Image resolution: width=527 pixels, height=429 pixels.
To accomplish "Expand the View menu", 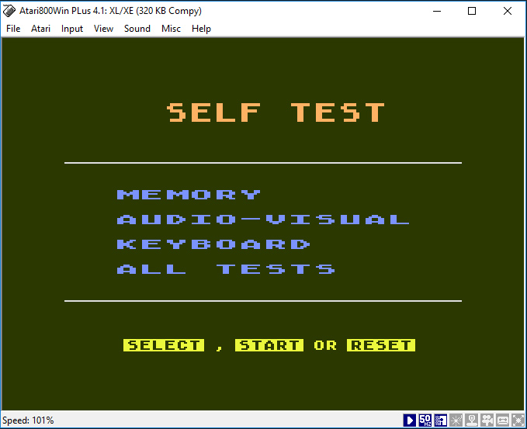I will pos(103,29).
